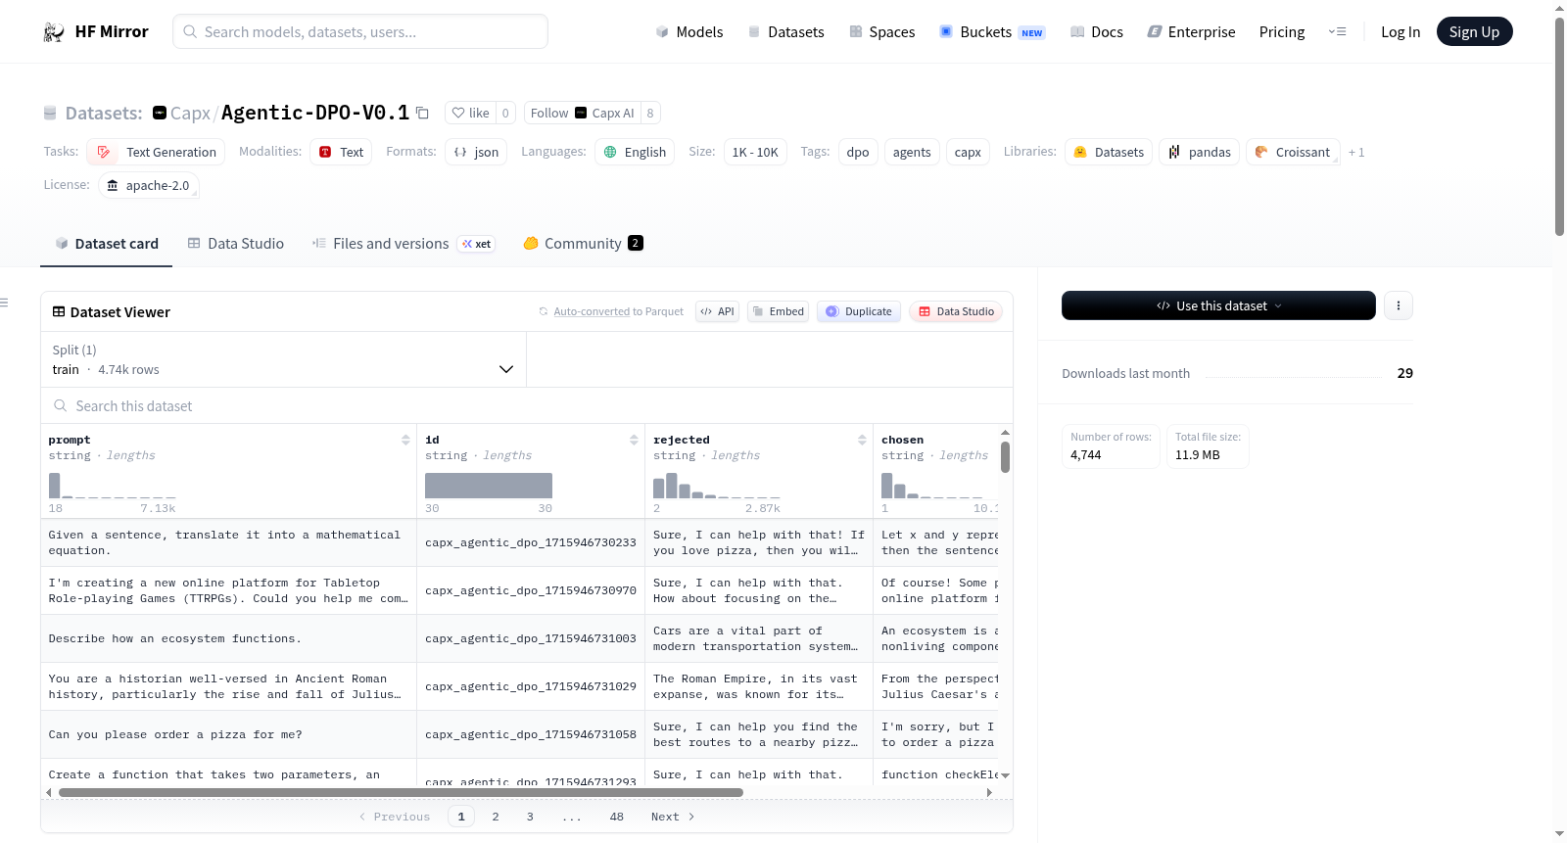Viewport: 1567px width, 843px height.
Task: Click the "Describe how an ecosystem functions." cell
Action: [x=229, y=638]
